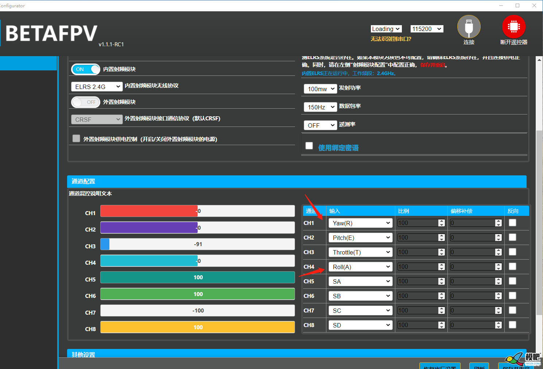Open the ELRS 2.4G protocol dropdown
This screenshot has height=369, width=543.
(97, 86)
